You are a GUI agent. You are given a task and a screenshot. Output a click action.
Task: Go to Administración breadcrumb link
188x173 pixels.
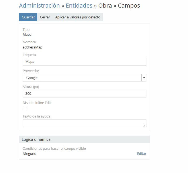[39, 5]
